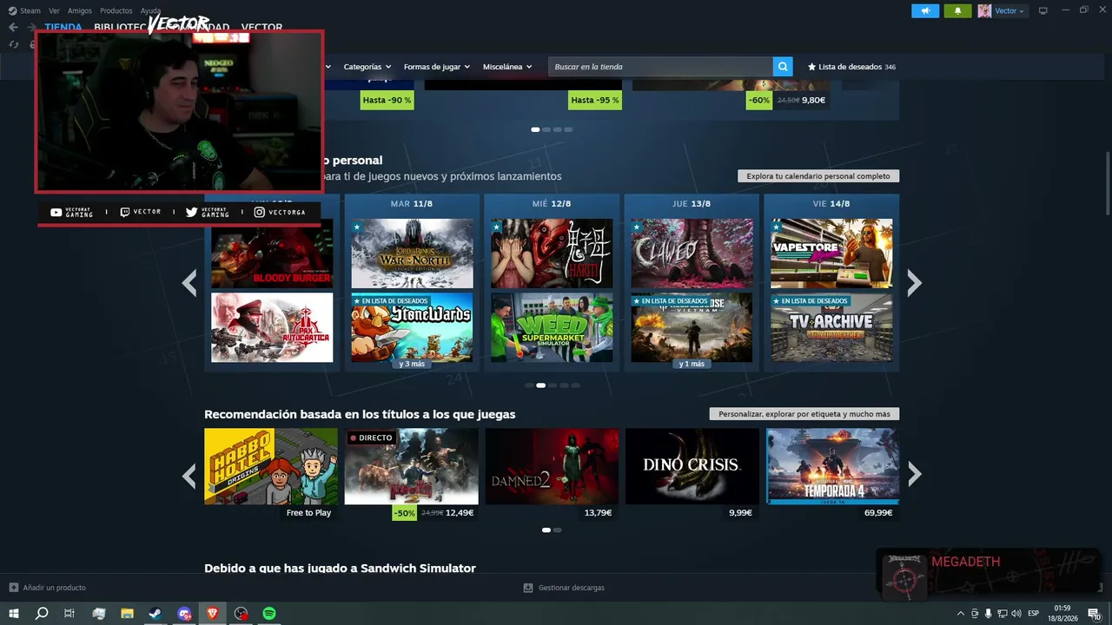Open the Windows Start menu

click(x=14, y=614)
